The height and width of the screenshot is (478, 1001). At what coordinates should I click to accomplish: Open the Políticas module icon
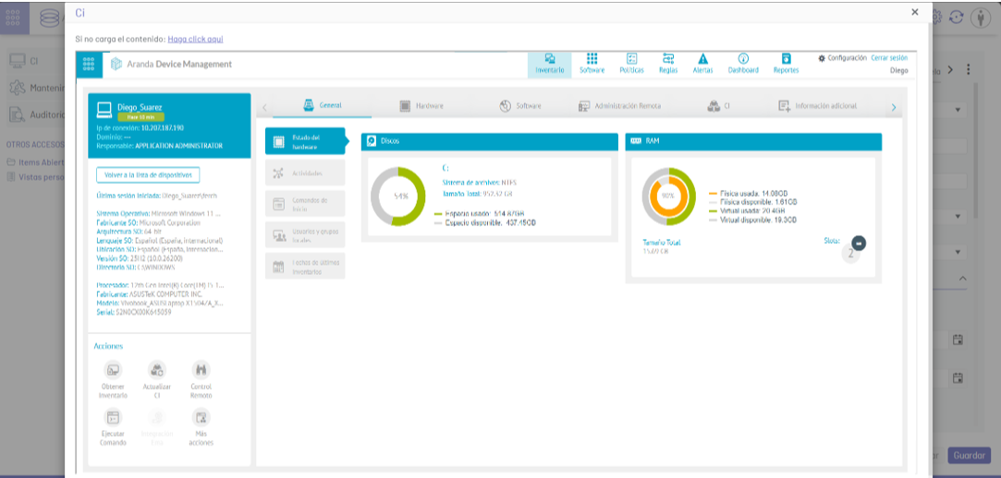click(631, 63)
